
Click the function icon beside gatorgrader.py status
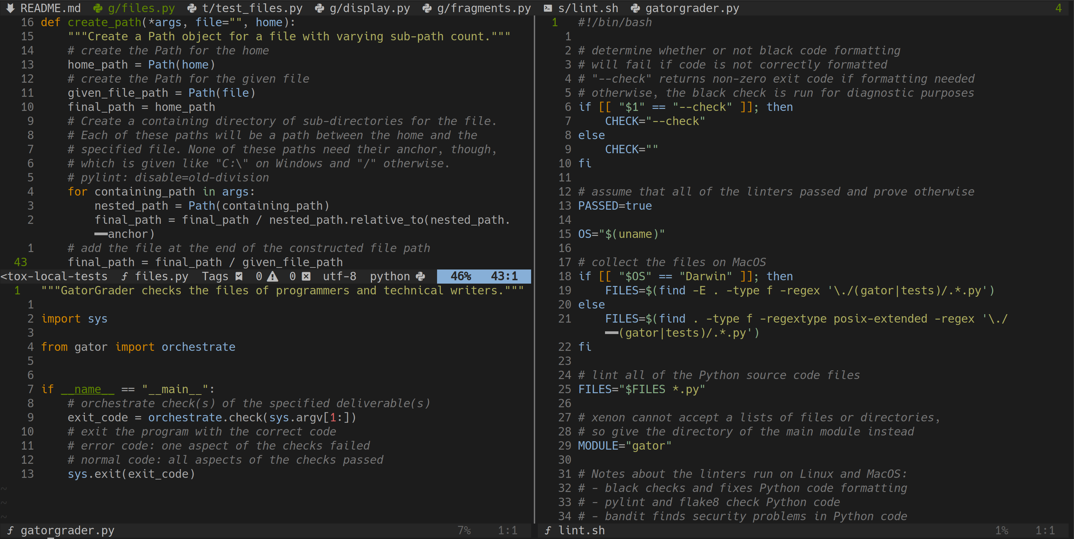click(10, 530)
